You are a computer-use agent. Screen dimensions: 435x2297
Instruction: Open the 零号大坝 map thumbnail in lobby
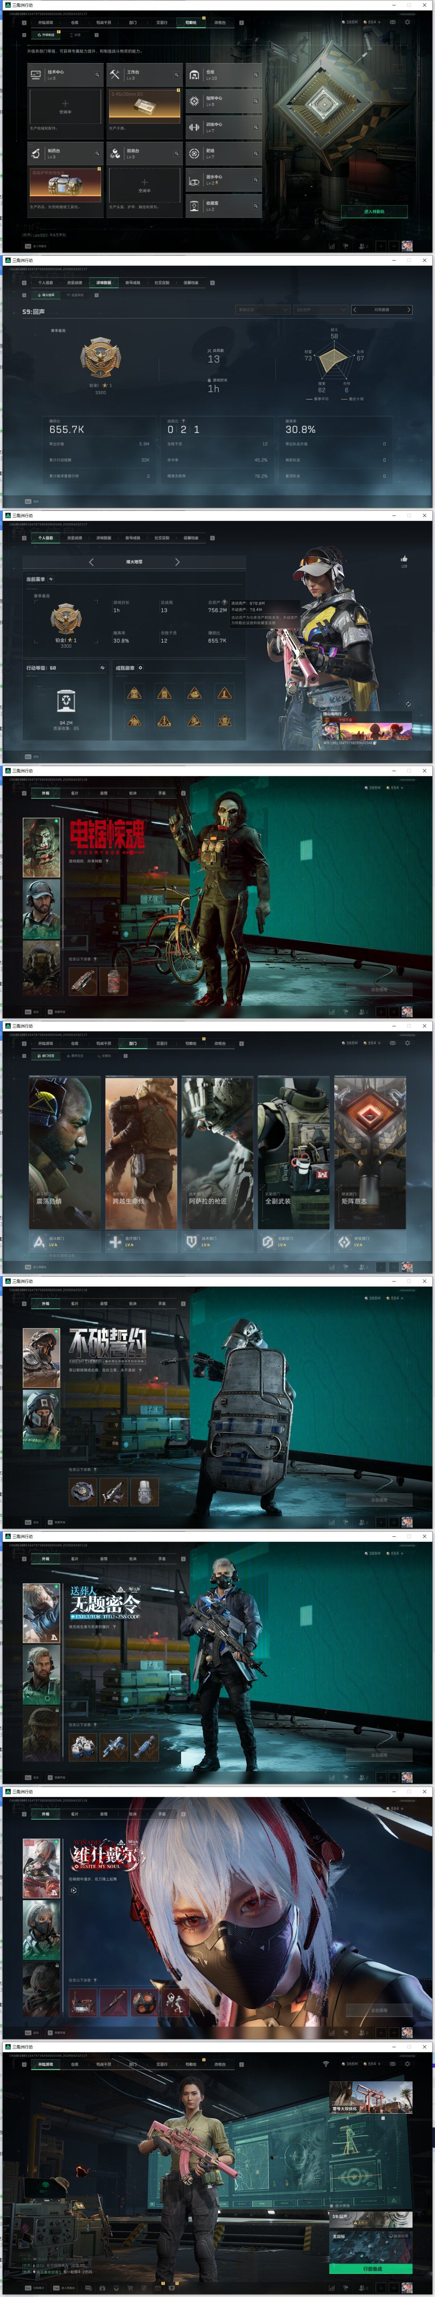pyautogui.click(x=371, y=2097)
